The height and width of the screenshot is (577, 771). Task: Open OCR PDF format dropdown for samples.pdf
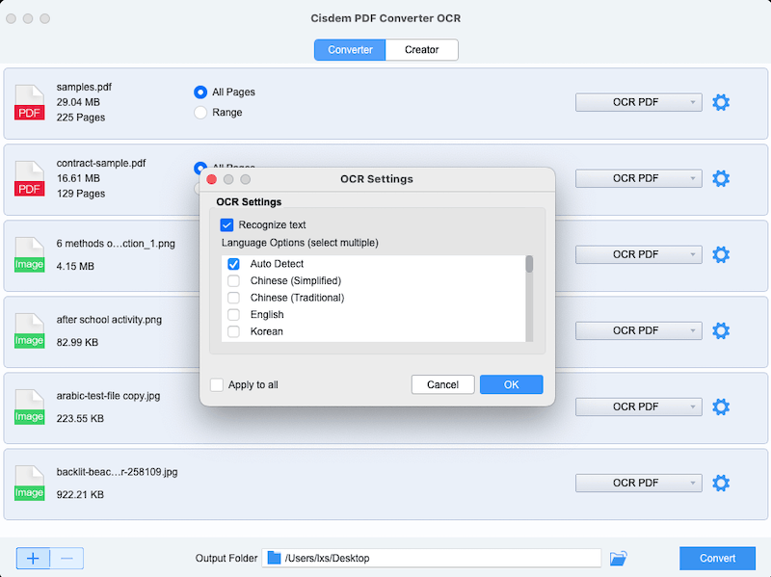tap(639, 102)
